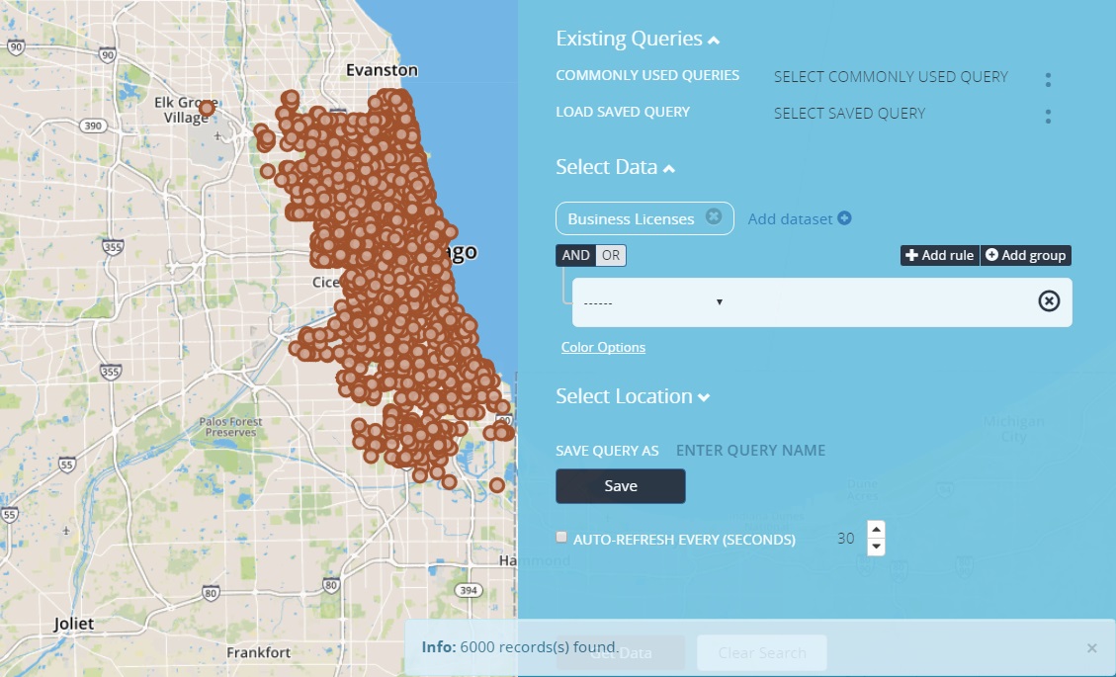
Task: Open the rule field dropdown
Action: coord(652,302)
